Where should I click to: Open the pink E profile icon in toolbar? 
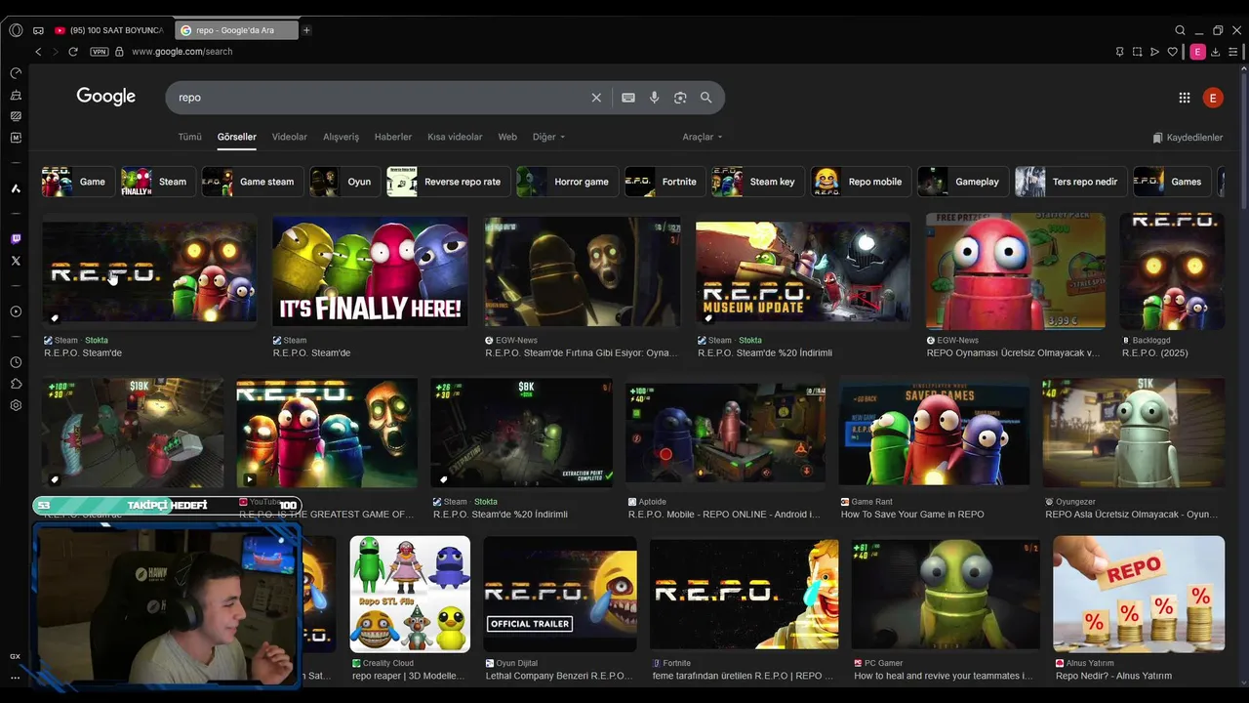1197,52
